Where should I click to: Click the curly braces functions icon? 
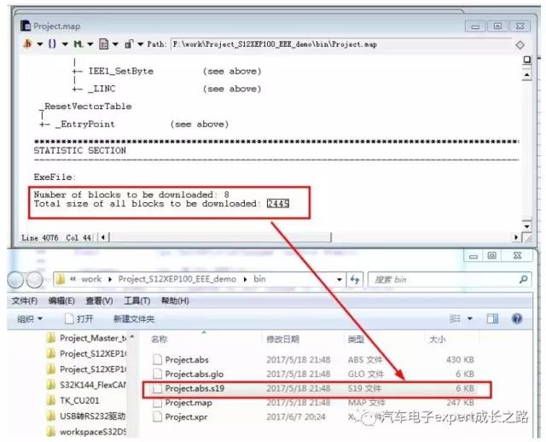tap(53, 43)
